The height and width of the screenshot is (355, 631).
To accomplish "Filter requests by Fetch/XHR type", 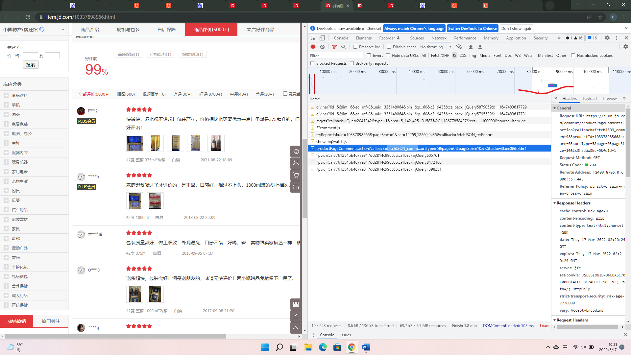I will click(440, 56).
